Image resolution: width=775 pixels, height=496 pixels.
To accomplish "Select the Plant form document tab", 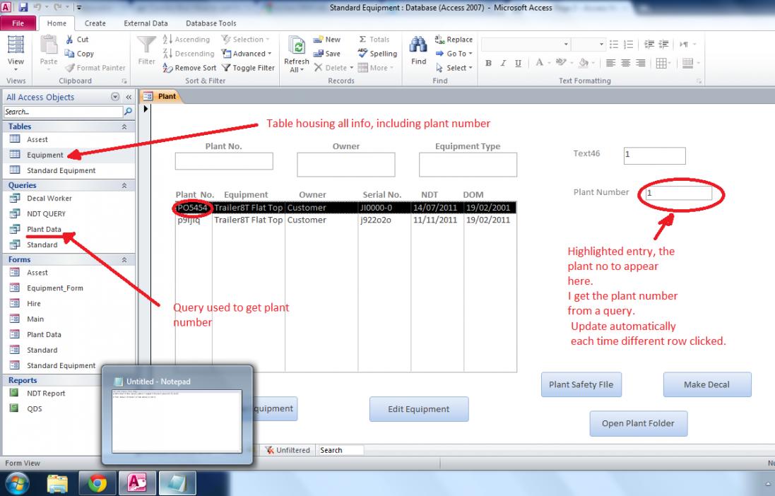I will 160,96.
